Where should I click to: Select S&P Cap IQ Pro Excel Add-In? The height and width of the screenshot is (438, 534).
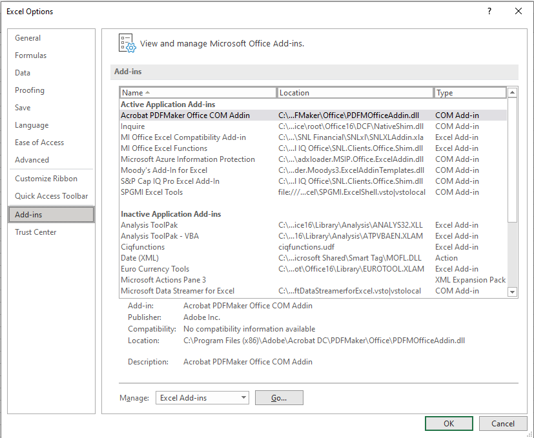(313, 181)
